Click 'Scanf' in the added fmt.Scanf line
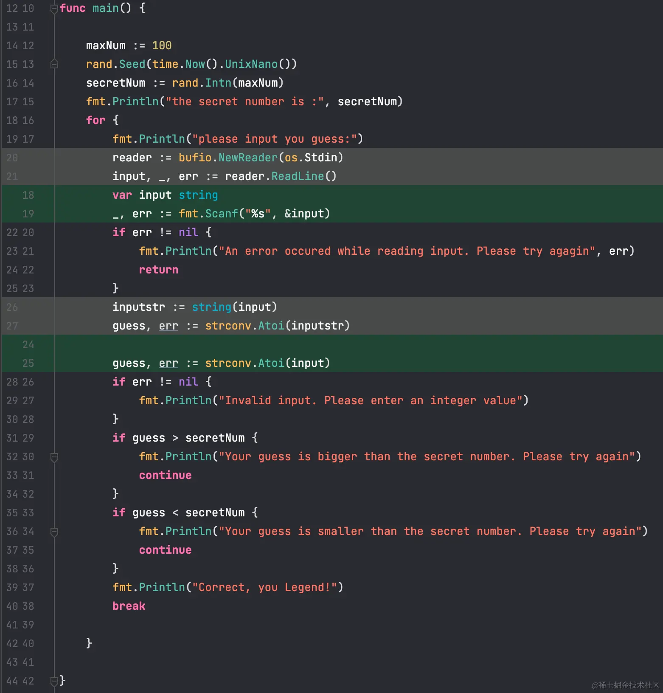The width and height of the screenshot is (663, 693). click(x=222, y=214)
